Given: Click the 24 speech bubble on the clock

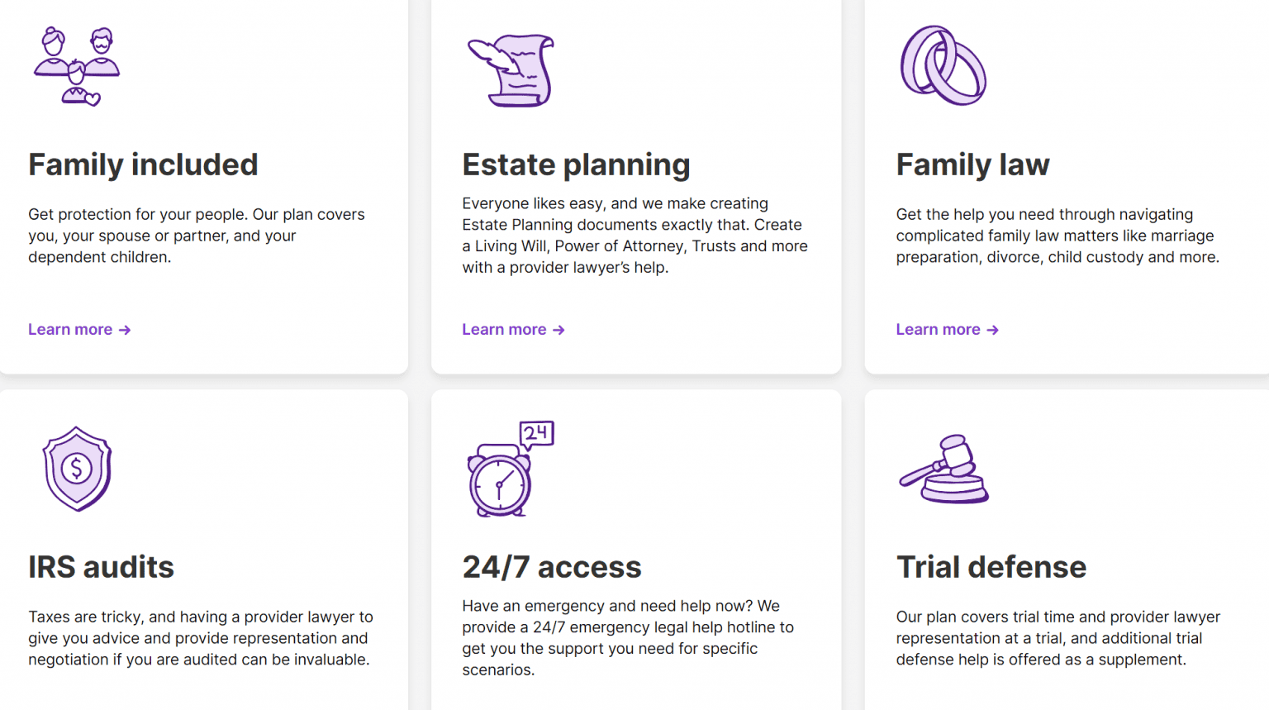Looking at the screenshot, I should (538, 433).
